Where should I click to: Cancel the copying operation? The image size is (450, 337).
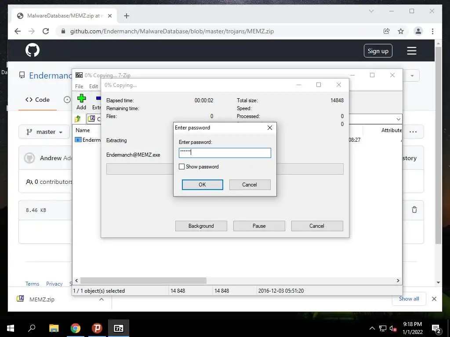point(317,226)
